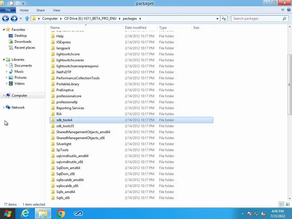Expand the Pictures library node

click(x=7, y=78)
